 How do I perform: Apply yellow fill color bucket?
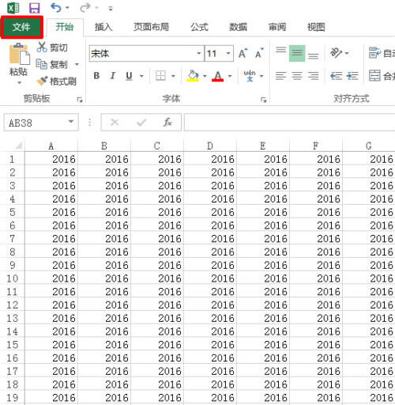pos(193,76)
